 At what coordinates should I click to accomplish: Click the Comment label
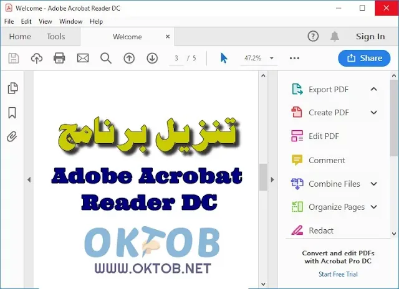coord(327,160)
